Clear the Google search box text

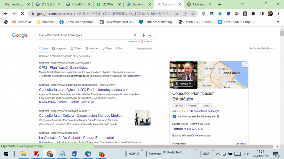pos(135,35)
